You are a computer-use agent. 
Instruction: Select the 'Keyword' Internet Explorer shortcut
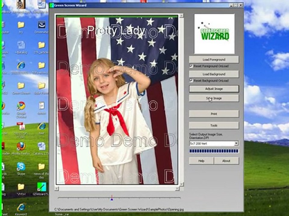21,207
